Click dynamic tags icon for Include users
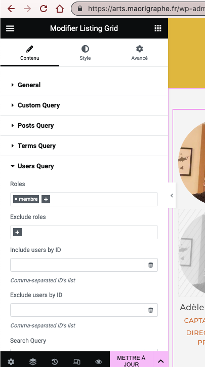This screenshot has height=367, width=205. 151,265
